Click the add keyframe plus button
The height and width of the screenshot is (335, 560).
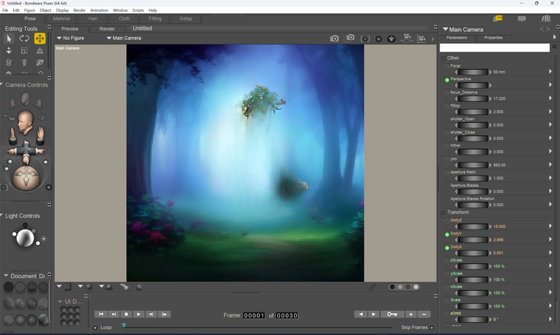tap(411, 315)
